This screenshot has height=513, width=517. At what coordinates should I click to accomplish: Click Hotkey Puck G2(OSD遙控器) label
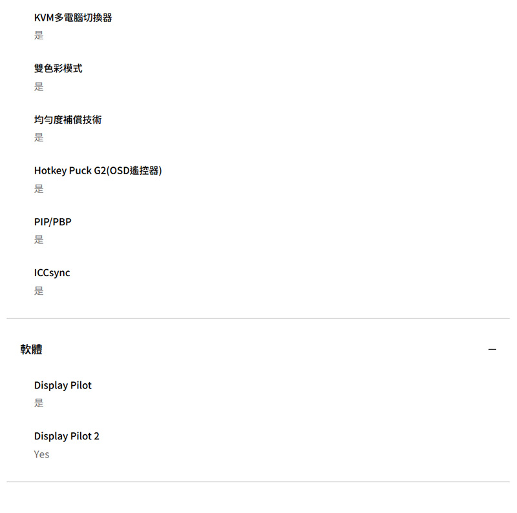click(98, 170)
